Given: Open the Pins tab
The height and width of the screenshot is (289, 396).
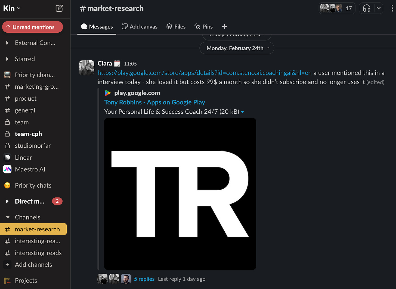Looking at the screenshot, I should pyautogui.click(x=203, y=27).
